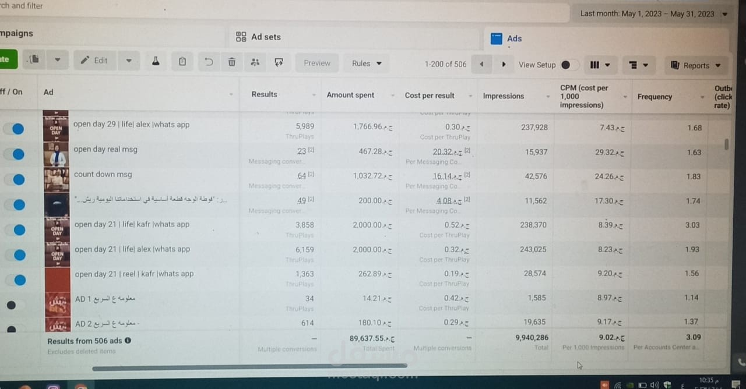The image size is (746, 389).
Task: Open the date range dropdown May 1 – May 31
Action: [x=654, y=14]
